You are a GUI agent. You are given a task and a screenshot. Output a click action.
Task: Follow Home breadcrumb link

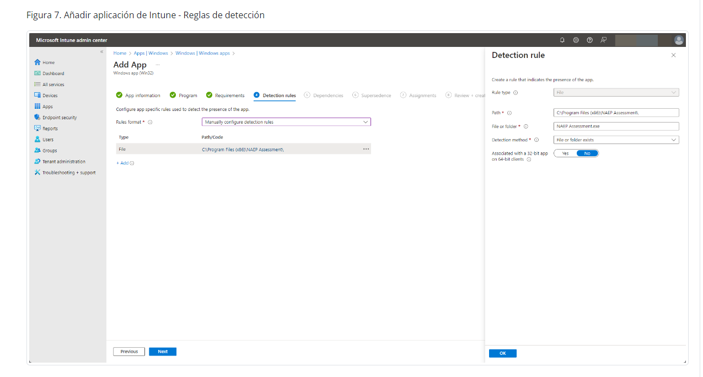[120, 53]
